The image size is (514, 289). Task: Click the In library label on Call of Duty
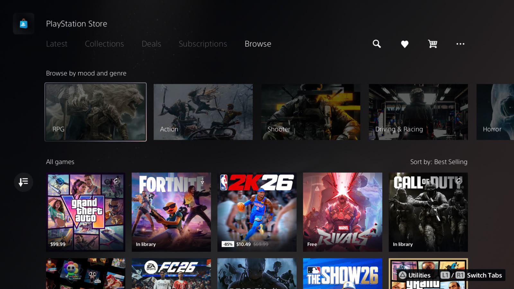click(403, 244)
